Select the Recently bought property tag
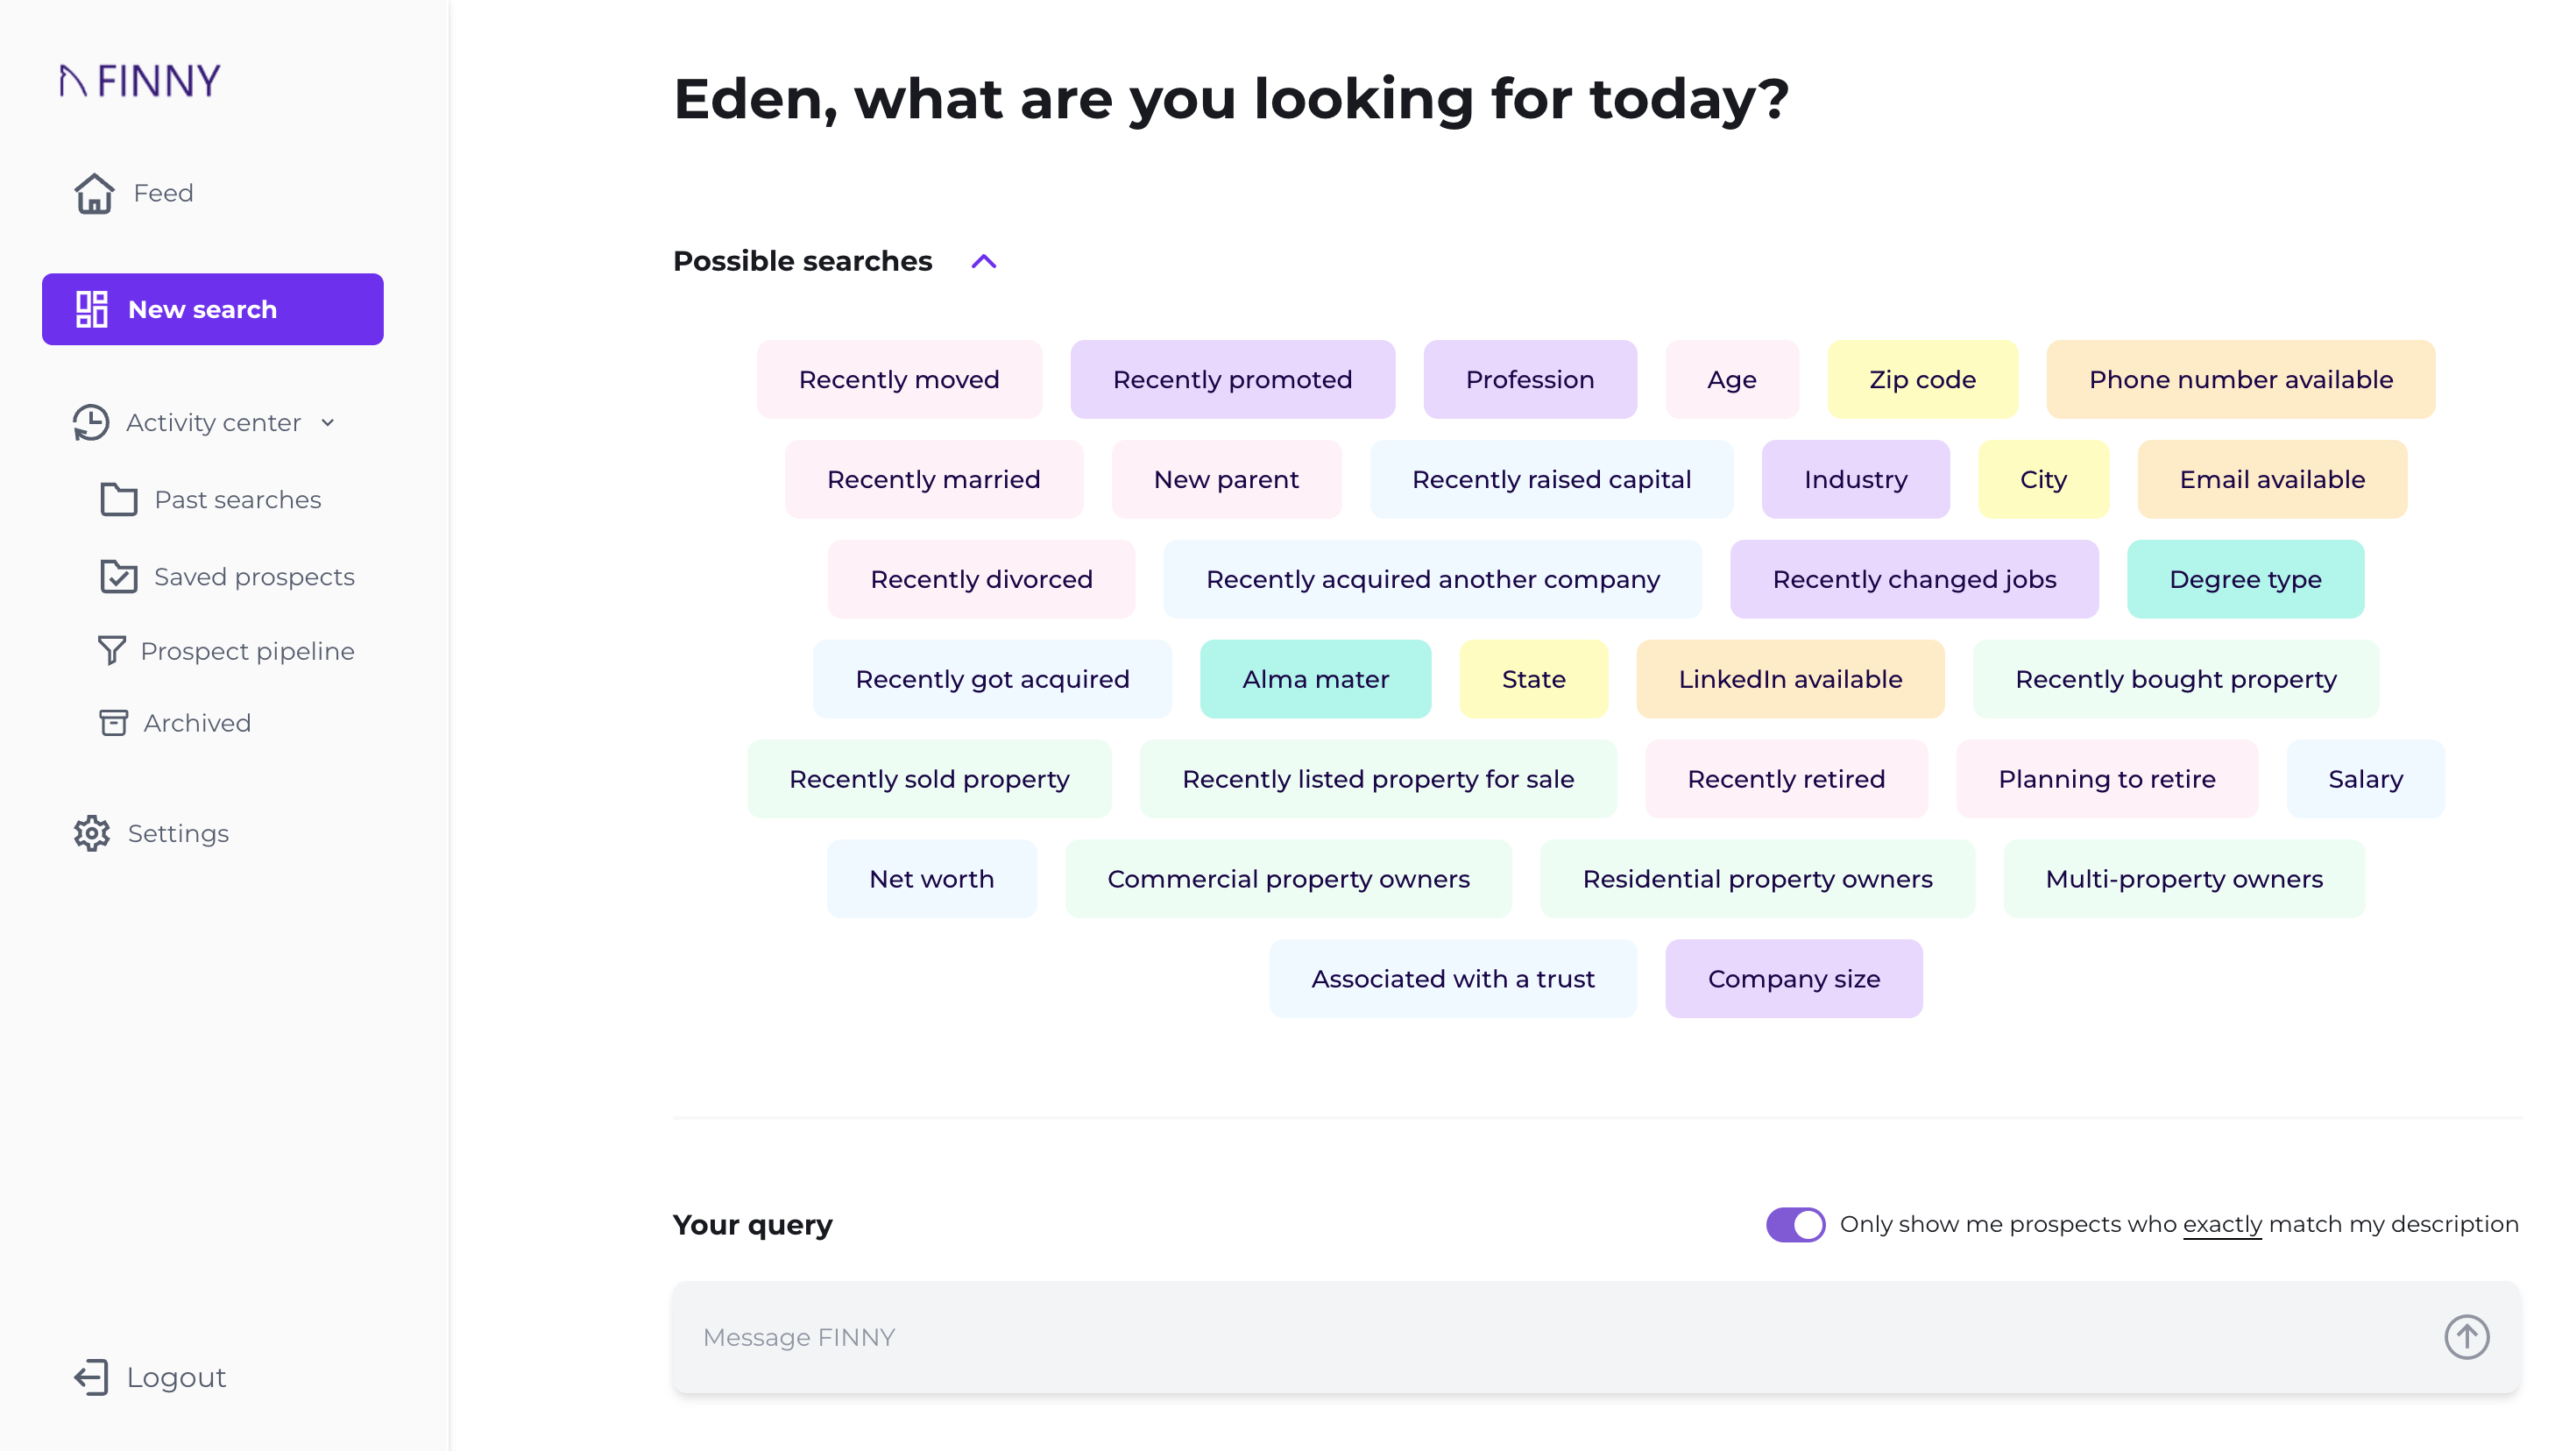This screenshot has height=1451, width=2576. click(x=2176, y=679)
